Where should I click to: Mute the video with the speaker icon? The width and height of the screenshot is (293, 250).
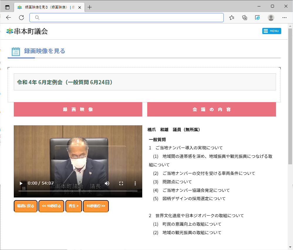click(107, 183)
